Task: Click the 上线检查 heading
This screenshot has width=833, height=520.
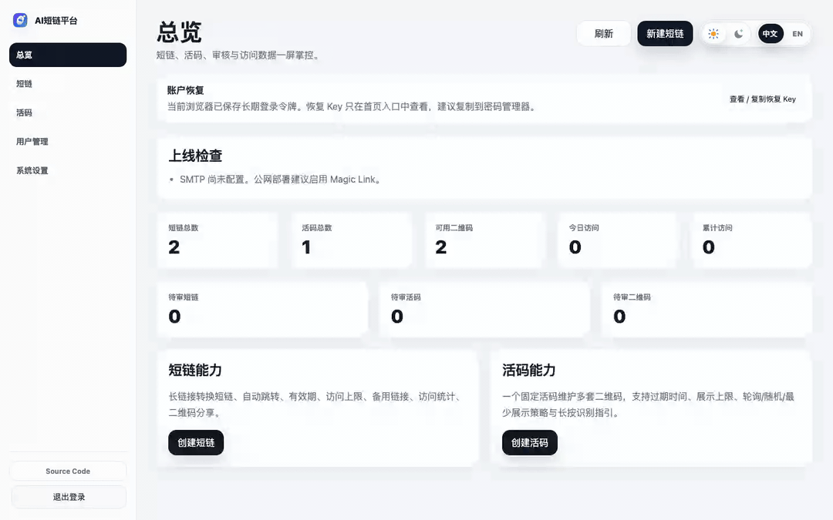Action: [195, 156]
